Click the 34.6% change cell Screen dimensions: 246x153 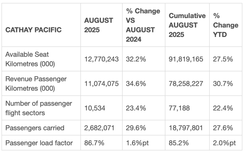(x=136, y=84)
